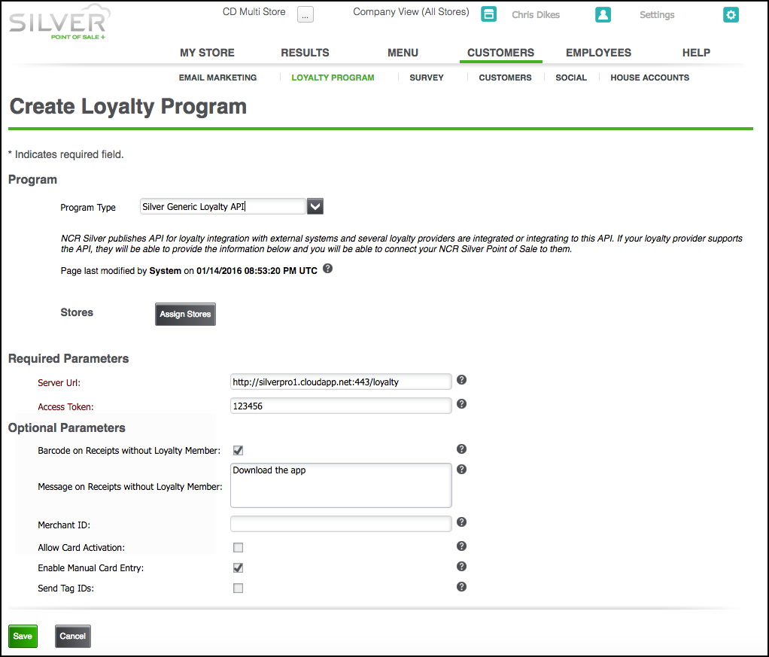Screen dimensions: 769x657
Task: Open the MENU tab
Action: tap(403, 53)
